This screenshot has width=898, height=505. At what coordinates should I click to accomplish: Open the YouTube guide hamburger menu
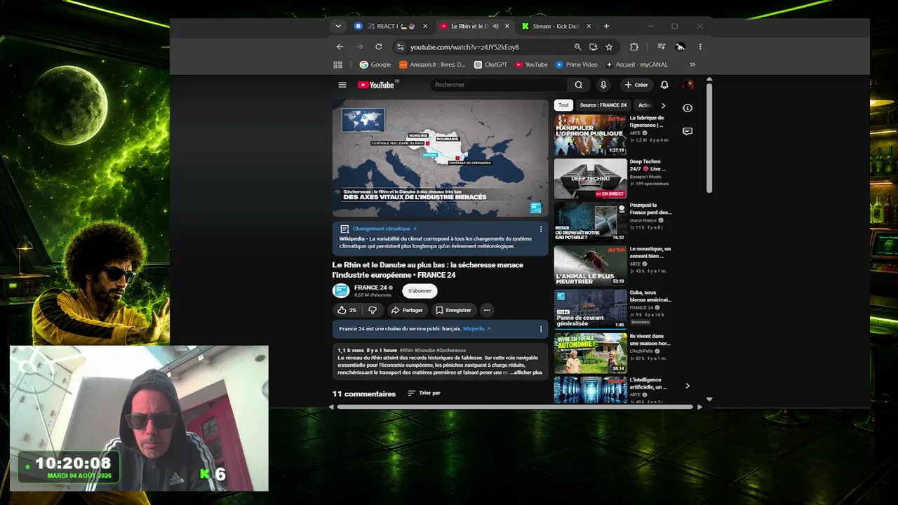tap(342, 85)
